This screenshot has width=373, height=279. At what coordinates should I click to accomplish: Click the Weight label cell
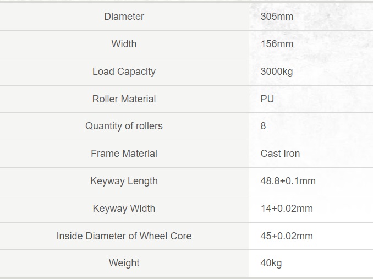[124, 263]
